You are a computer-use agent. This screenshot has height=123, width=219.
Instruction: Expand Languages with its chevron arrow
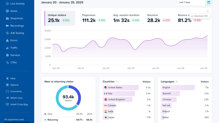point(176,82)
